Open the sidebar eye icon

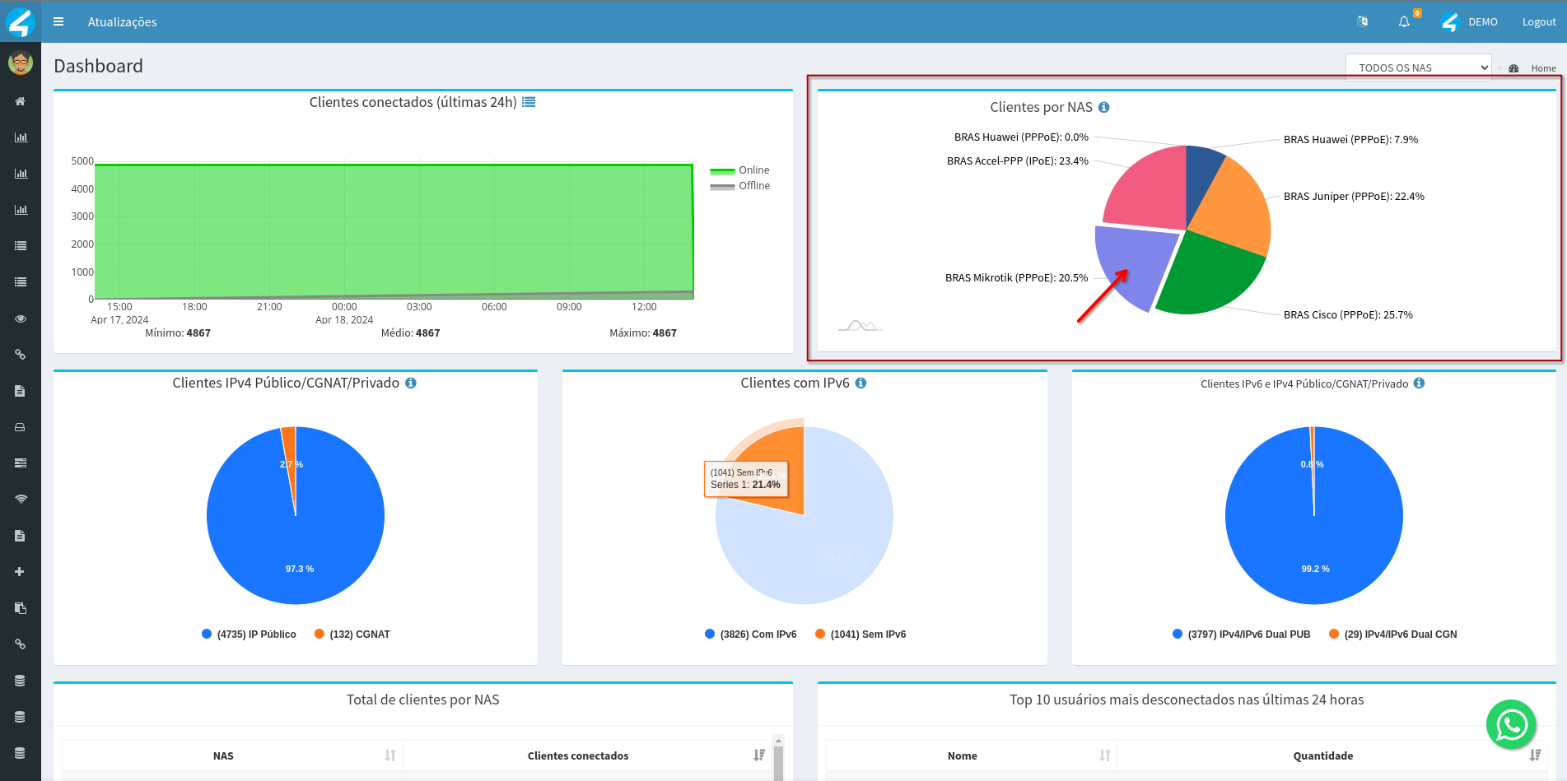tap(21, 318)
